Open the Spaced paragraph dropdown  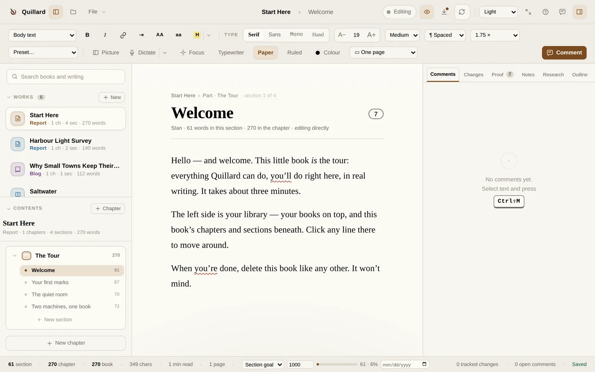pyautogui.click(x=445, y=35)
